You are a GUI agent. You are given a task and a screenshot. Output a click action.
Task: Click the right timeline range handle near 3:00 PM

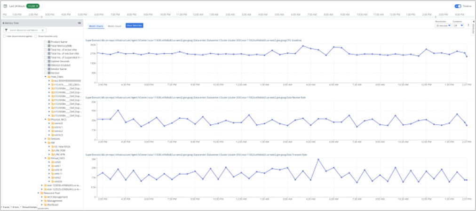coord(436,17)
